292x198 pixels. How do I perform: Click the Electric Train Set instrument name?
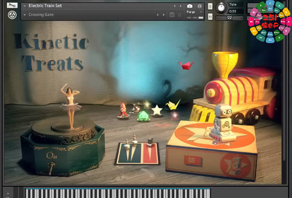[45, 6]
